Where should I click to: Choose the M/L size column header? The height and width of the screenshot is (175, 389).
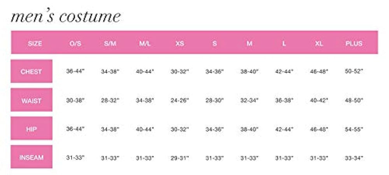point(145,43)
